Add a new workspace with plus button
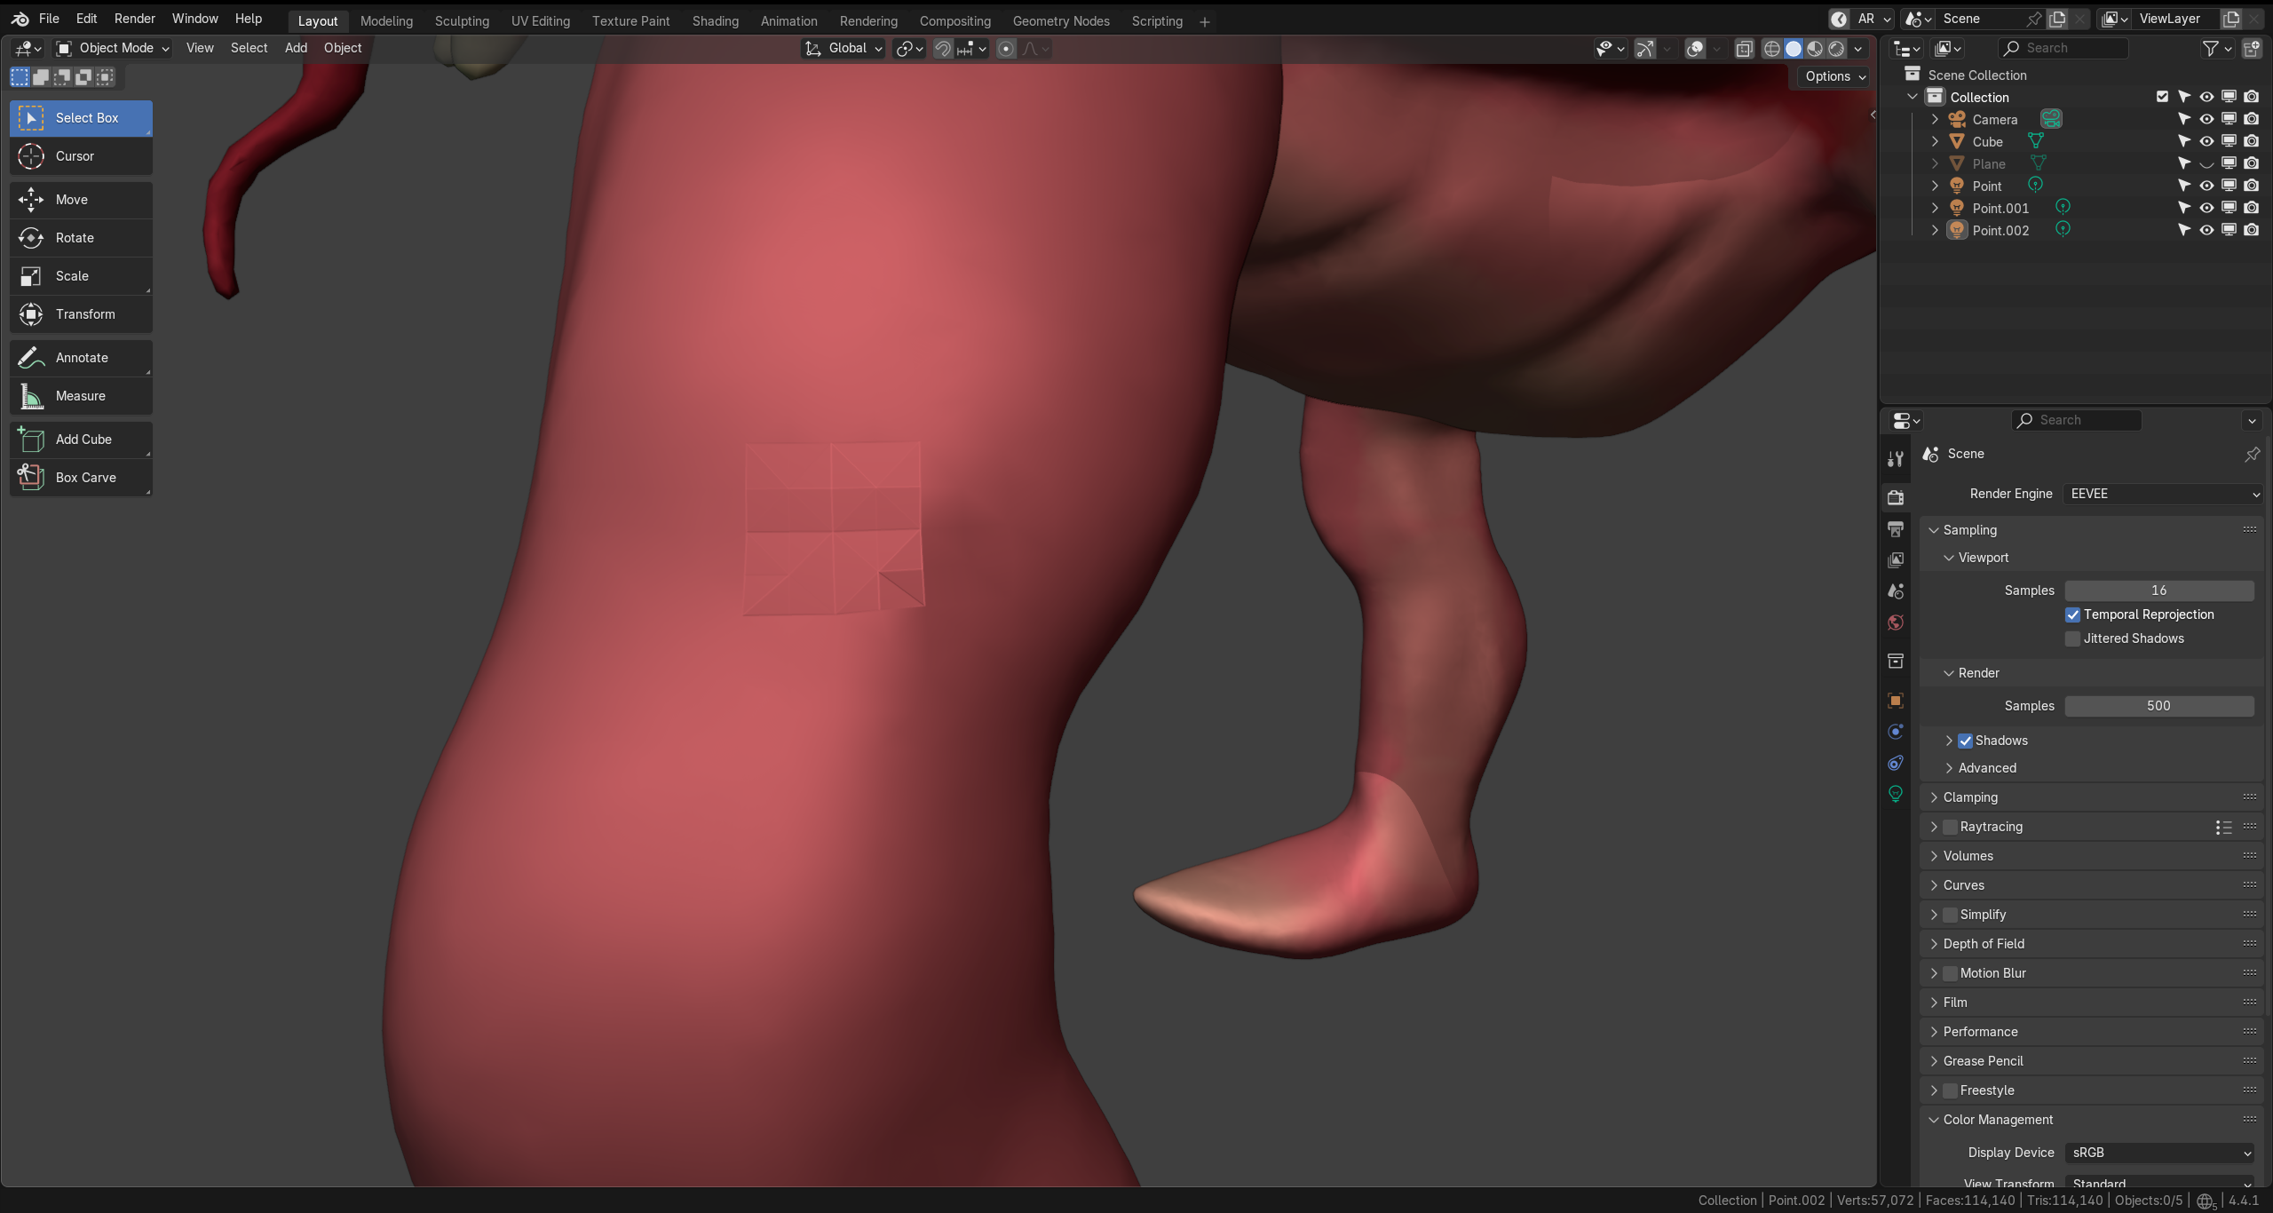Viewport: 2273px width, 1213px height. [x=1205, y=21]
